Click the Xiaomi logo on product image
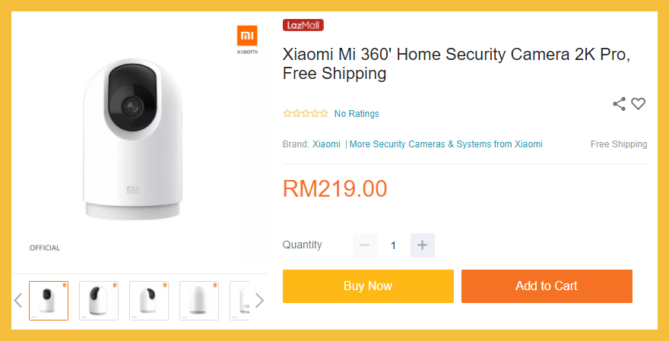The width and height of the screenshot is (669, 341). [247, 39]
